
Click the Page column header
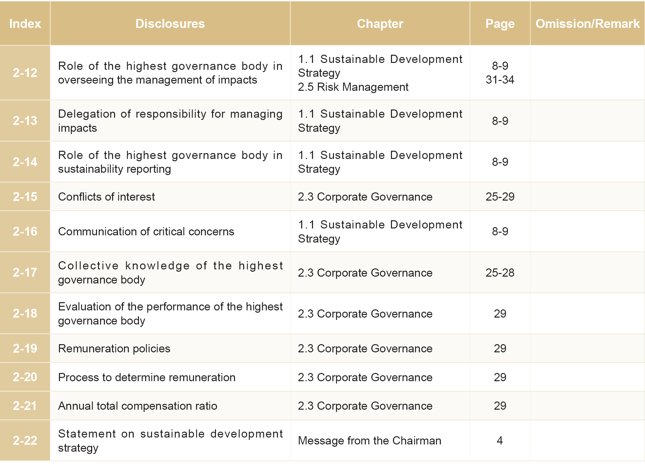tap(500, 24)
